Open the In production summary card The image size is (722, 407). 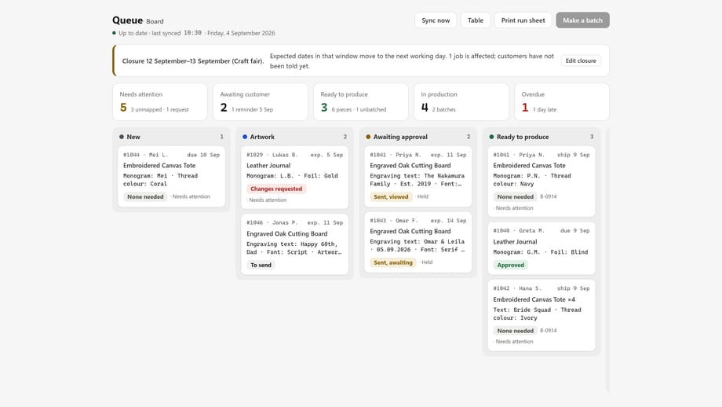pos(461,102)
